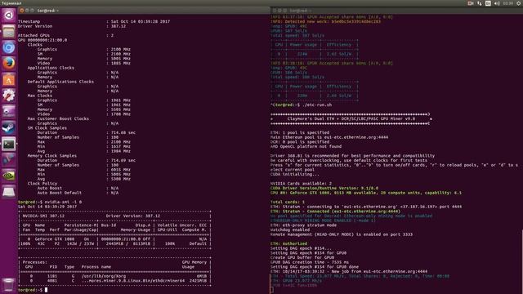Click "Create GPU buffer for GPU0" line

tap(302, 258)
